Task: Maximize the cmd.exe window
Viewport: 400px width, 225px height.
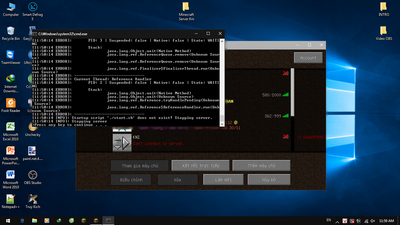Action: tap(208, 34)
